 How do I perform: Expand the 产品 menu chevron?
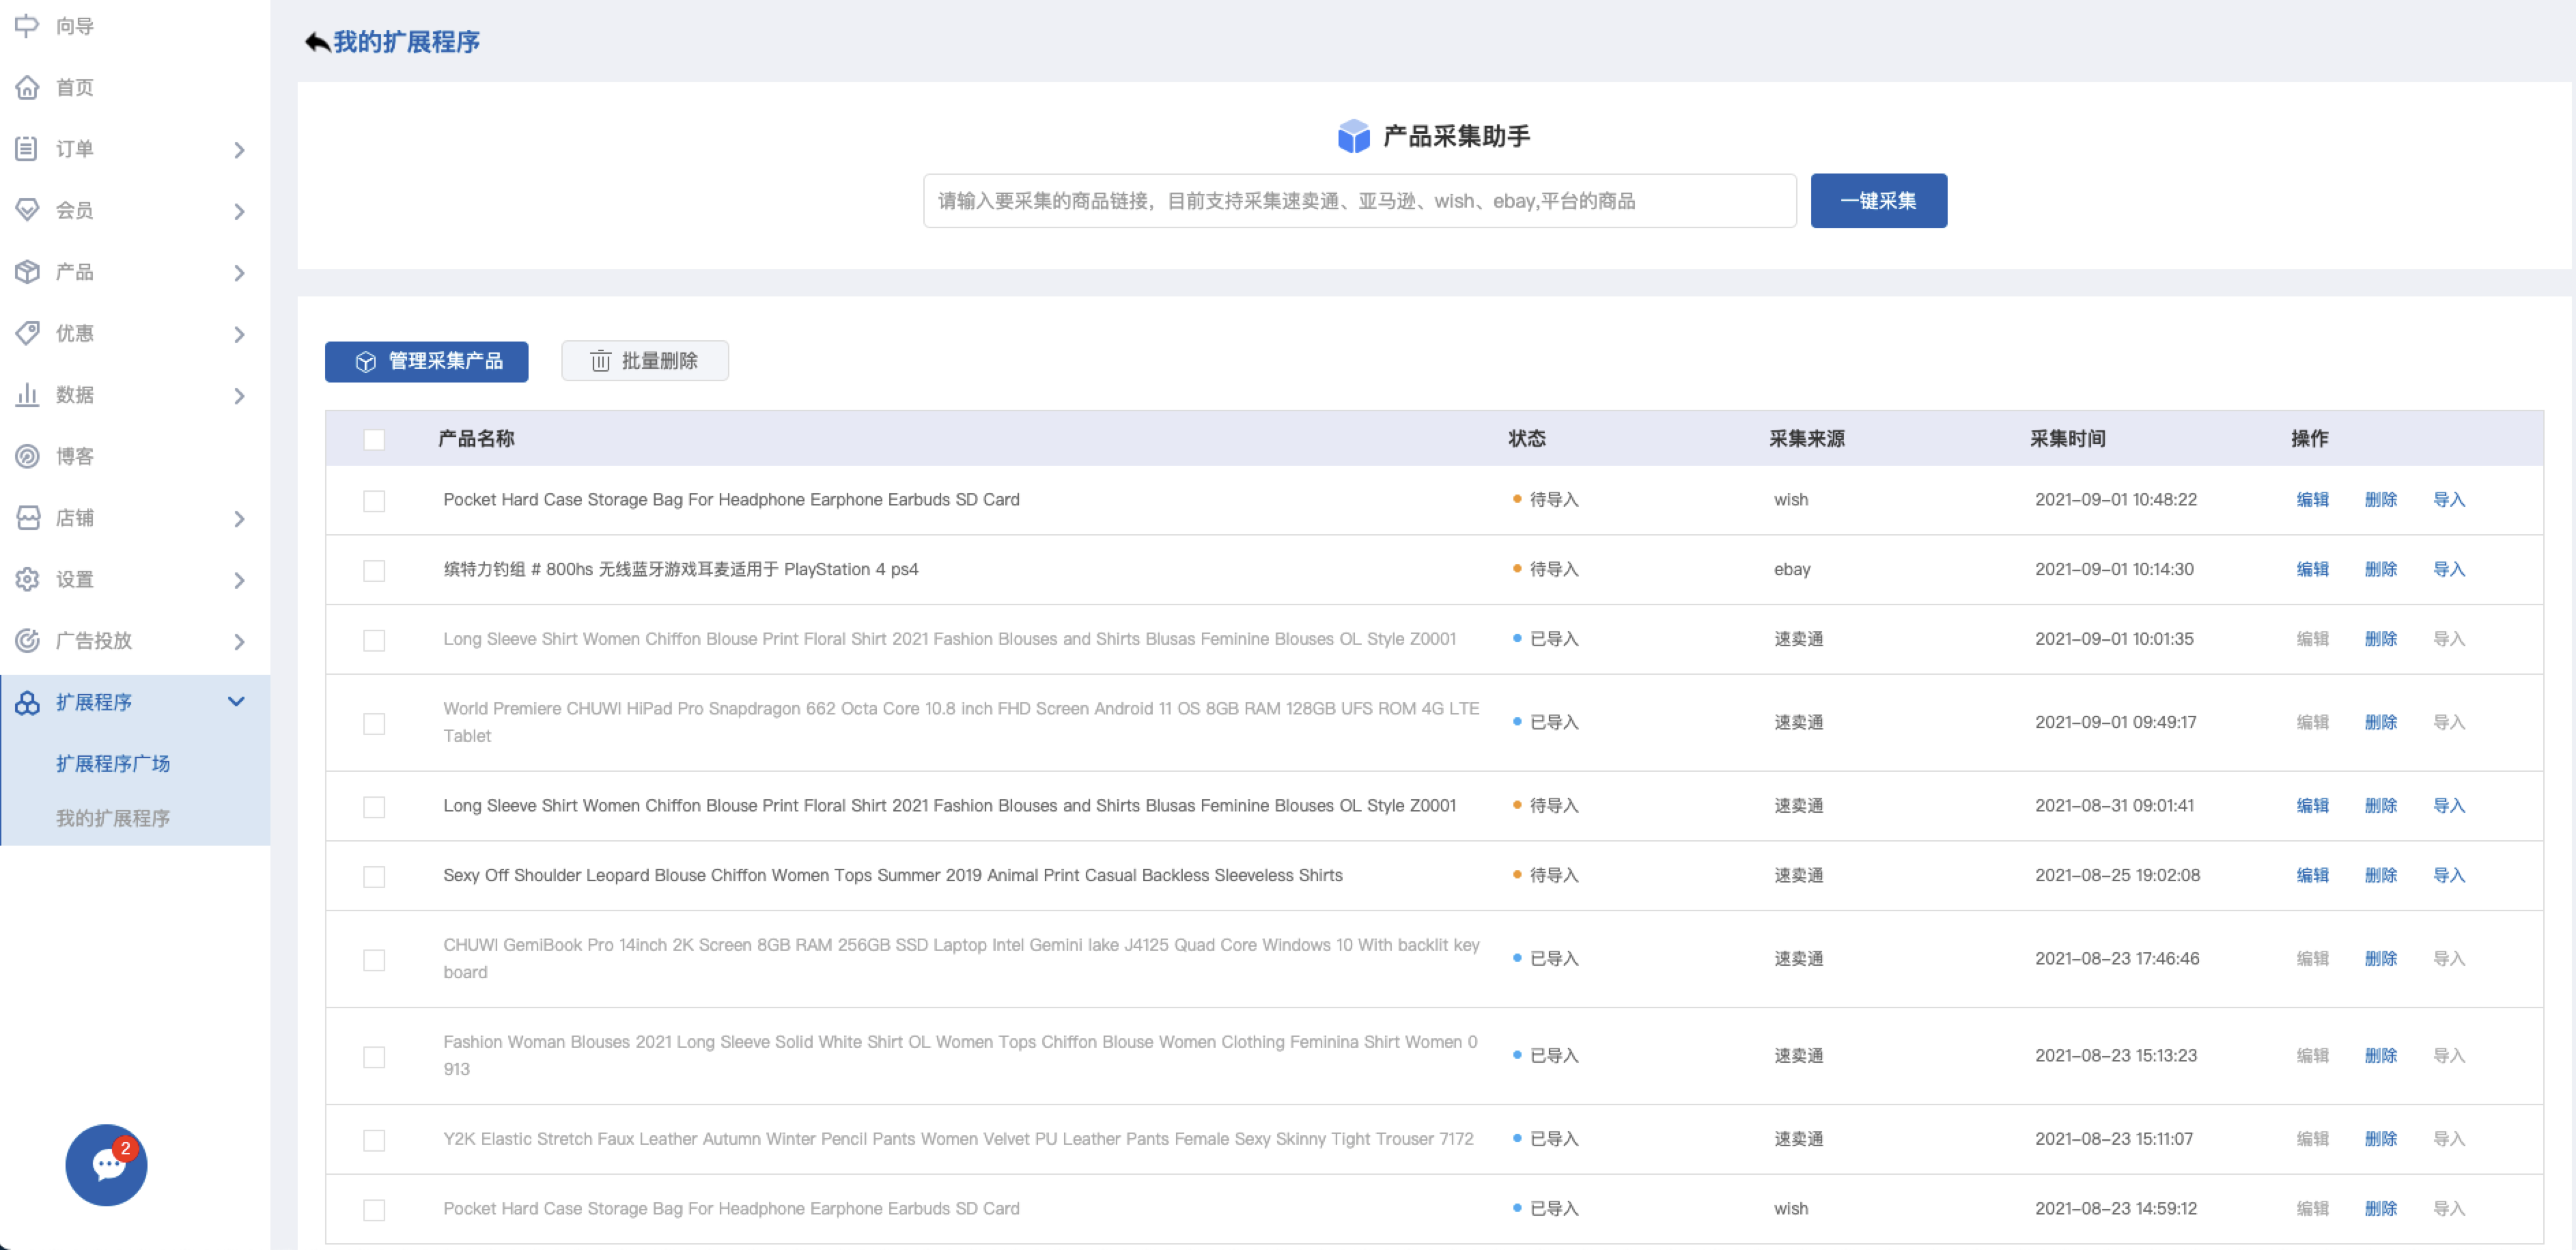click(x=239, y=273)
